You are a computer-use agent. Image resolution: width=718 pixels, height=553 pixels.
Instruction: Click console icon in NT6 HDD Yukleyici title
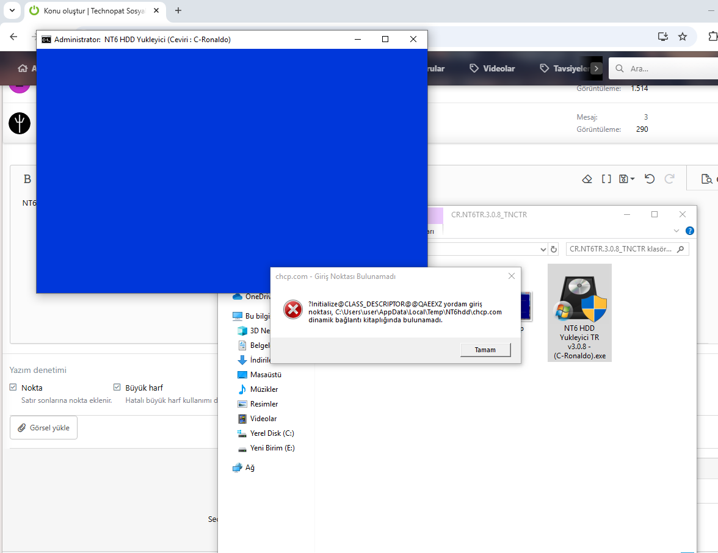[x=46, y=39]
